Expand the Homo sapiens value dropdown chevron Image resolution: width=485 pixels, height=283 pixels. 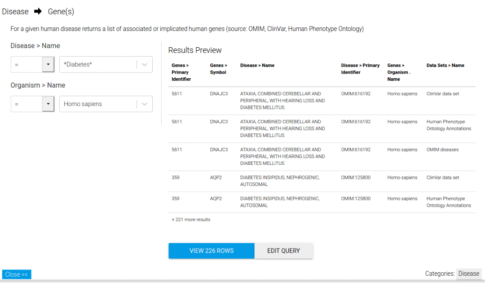[x=144, y=104]
